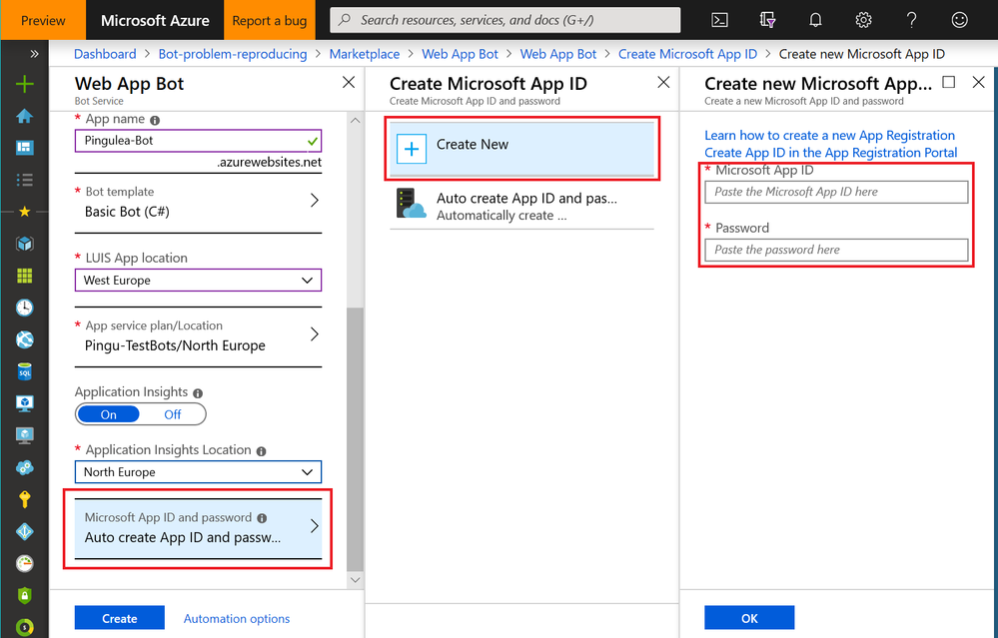Open the green grid All resources icon

[24, 276]
